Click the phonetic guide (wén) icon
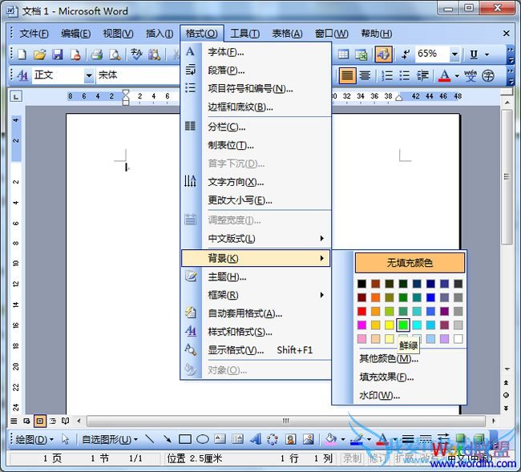 471,75
